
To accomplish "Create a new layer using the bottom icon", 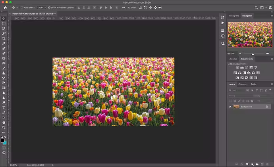I will (x=262, y=164).
